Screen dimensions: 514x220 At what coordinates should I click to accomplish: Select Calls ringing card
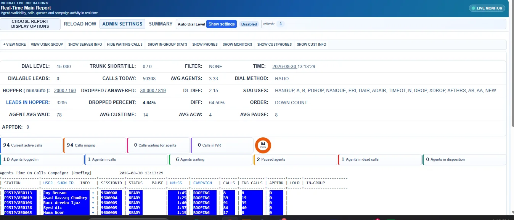coord(95,145)
